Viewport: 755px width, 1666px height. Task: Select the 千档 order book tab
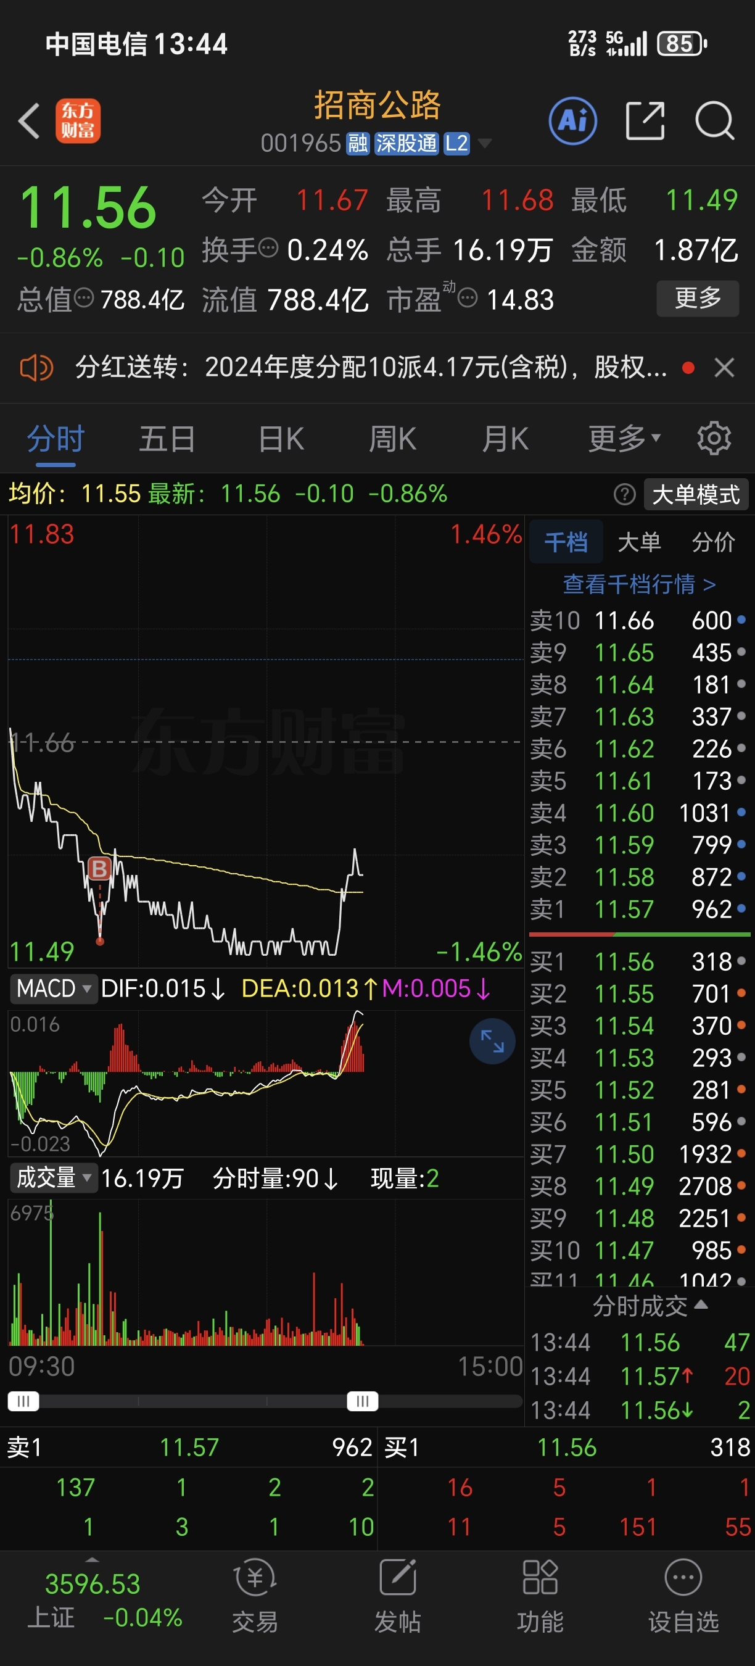pos(566,542)
